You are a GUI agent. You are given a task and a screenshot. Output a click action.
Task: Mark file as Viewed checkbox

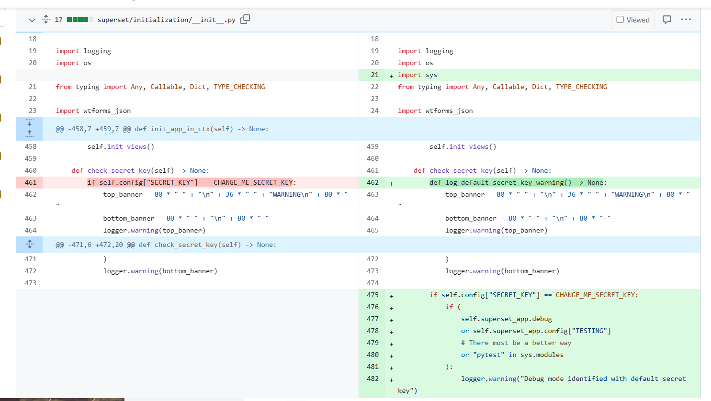(620, 20)
